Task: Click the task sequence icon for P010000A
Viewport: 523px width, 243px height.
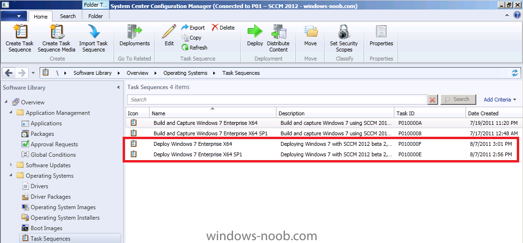Action: pos(134,122)
